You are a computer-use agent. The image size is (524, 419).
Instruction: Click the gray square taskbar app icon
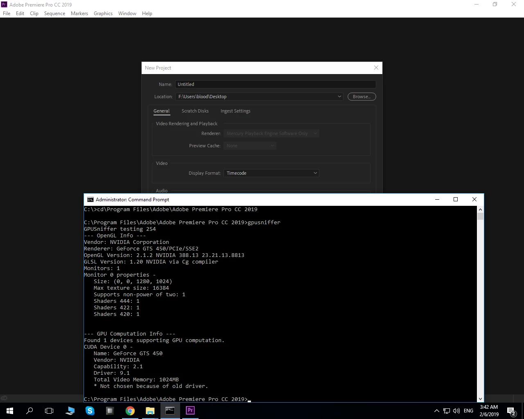click(110, 410)
